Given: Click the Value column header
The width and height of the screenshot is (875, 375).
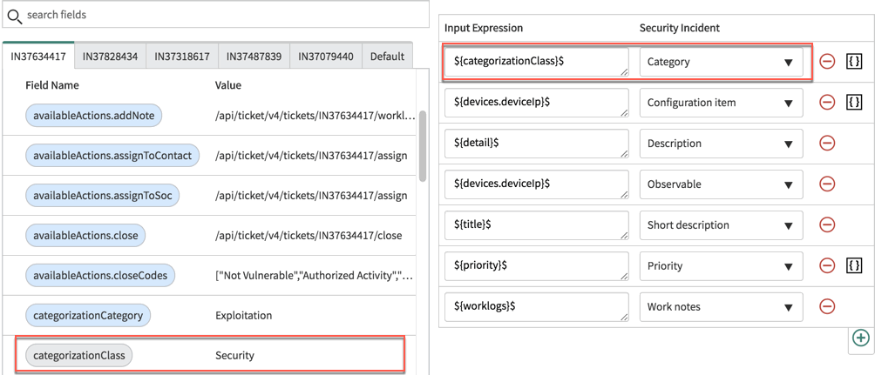Looking at the screenshot, I should click(x=227, y=85).
